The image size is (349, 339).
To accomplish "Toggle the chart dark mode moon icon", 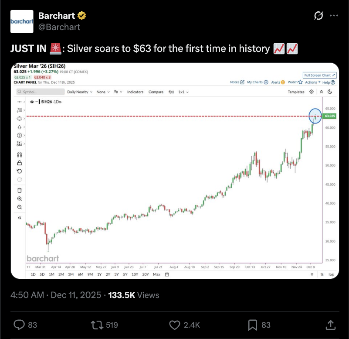I will tap(330, 92).
